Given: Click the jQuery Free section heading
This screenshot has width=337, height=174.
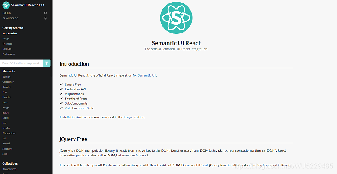Looking at the screenshot, I should (73, 139).
